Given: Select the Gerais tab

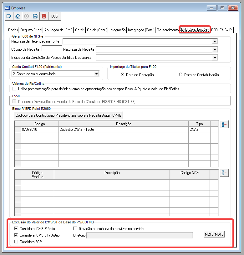Looking at the screenshot, I should pos(80,30).
